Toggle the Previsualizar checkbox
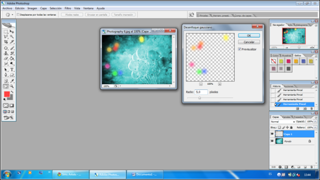The height and width of the screenshot is (180, 320). (239, 49)
